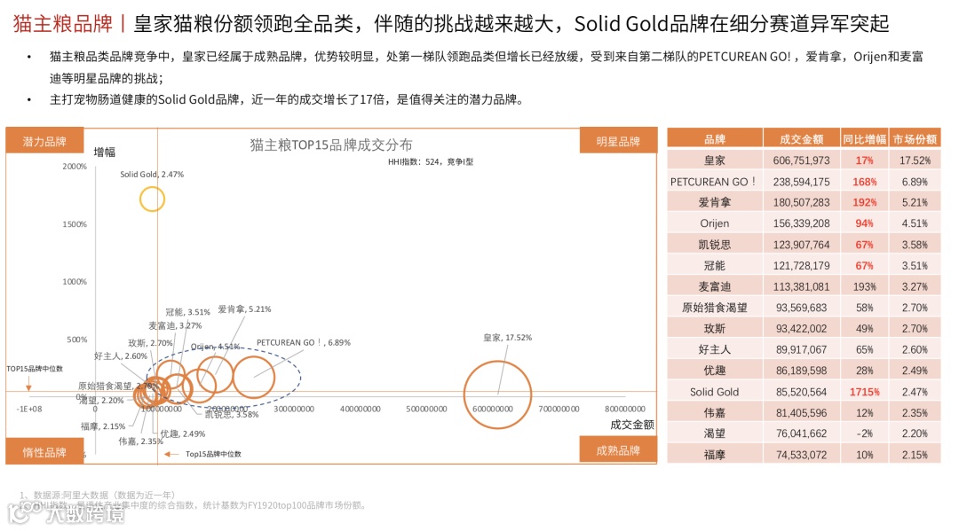Viewport: 959px width, 531px height.
Task: Click the 惰性品牌 corner label
Action: (x=44, y=451)
